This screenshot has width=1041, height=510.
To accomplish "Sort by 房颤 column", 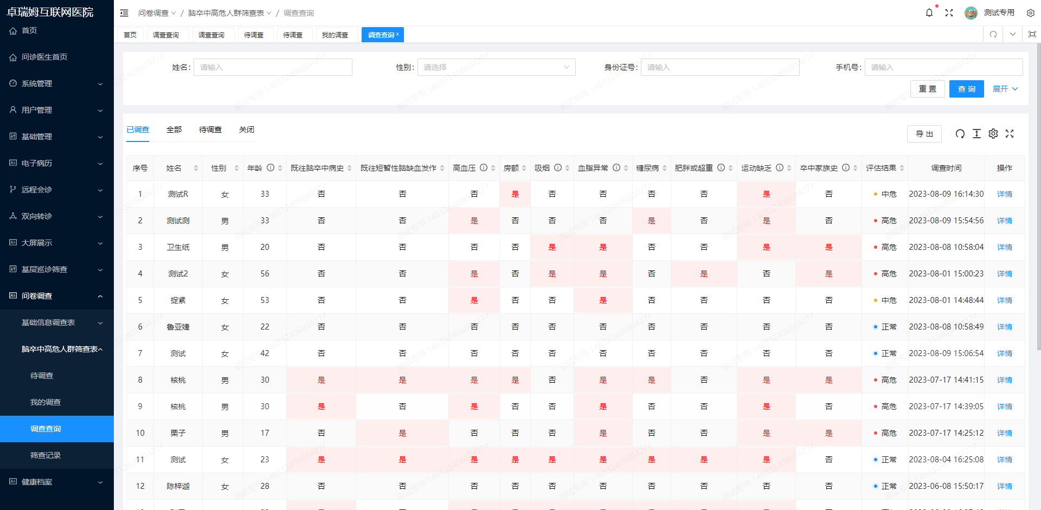I will [524, 168].
